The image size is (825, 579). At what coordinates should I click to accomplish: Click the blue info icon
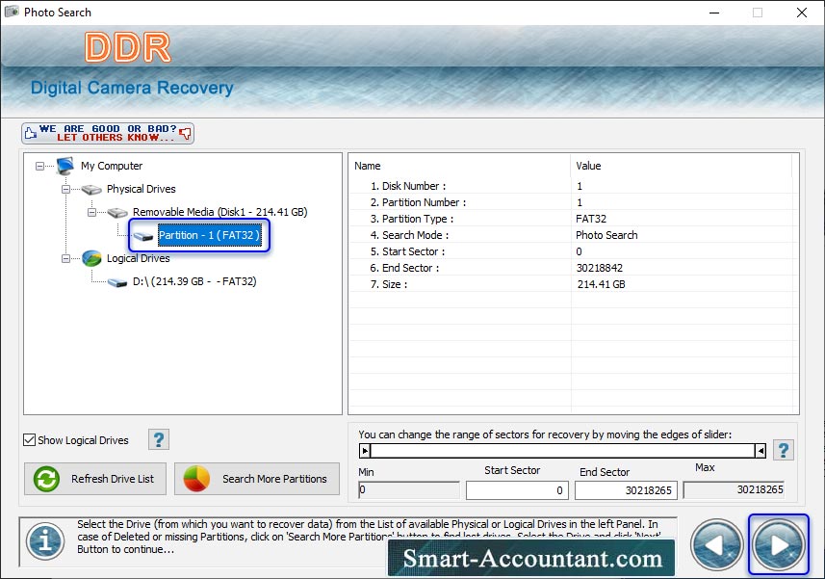point(45,541)
